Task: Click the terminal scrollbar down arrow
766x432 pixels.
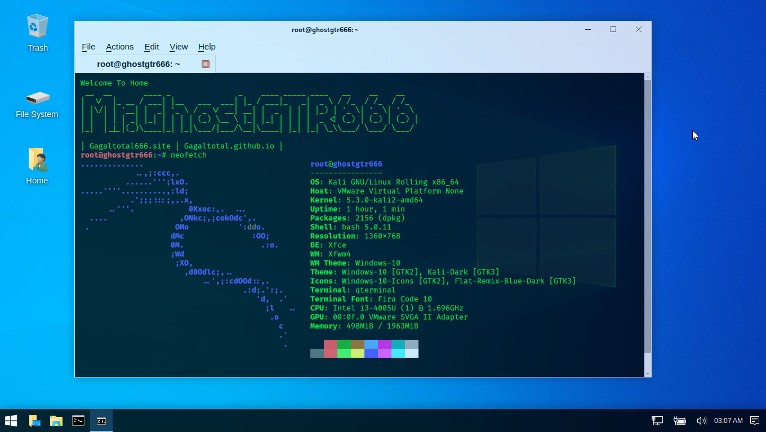Action: [648, 373]
